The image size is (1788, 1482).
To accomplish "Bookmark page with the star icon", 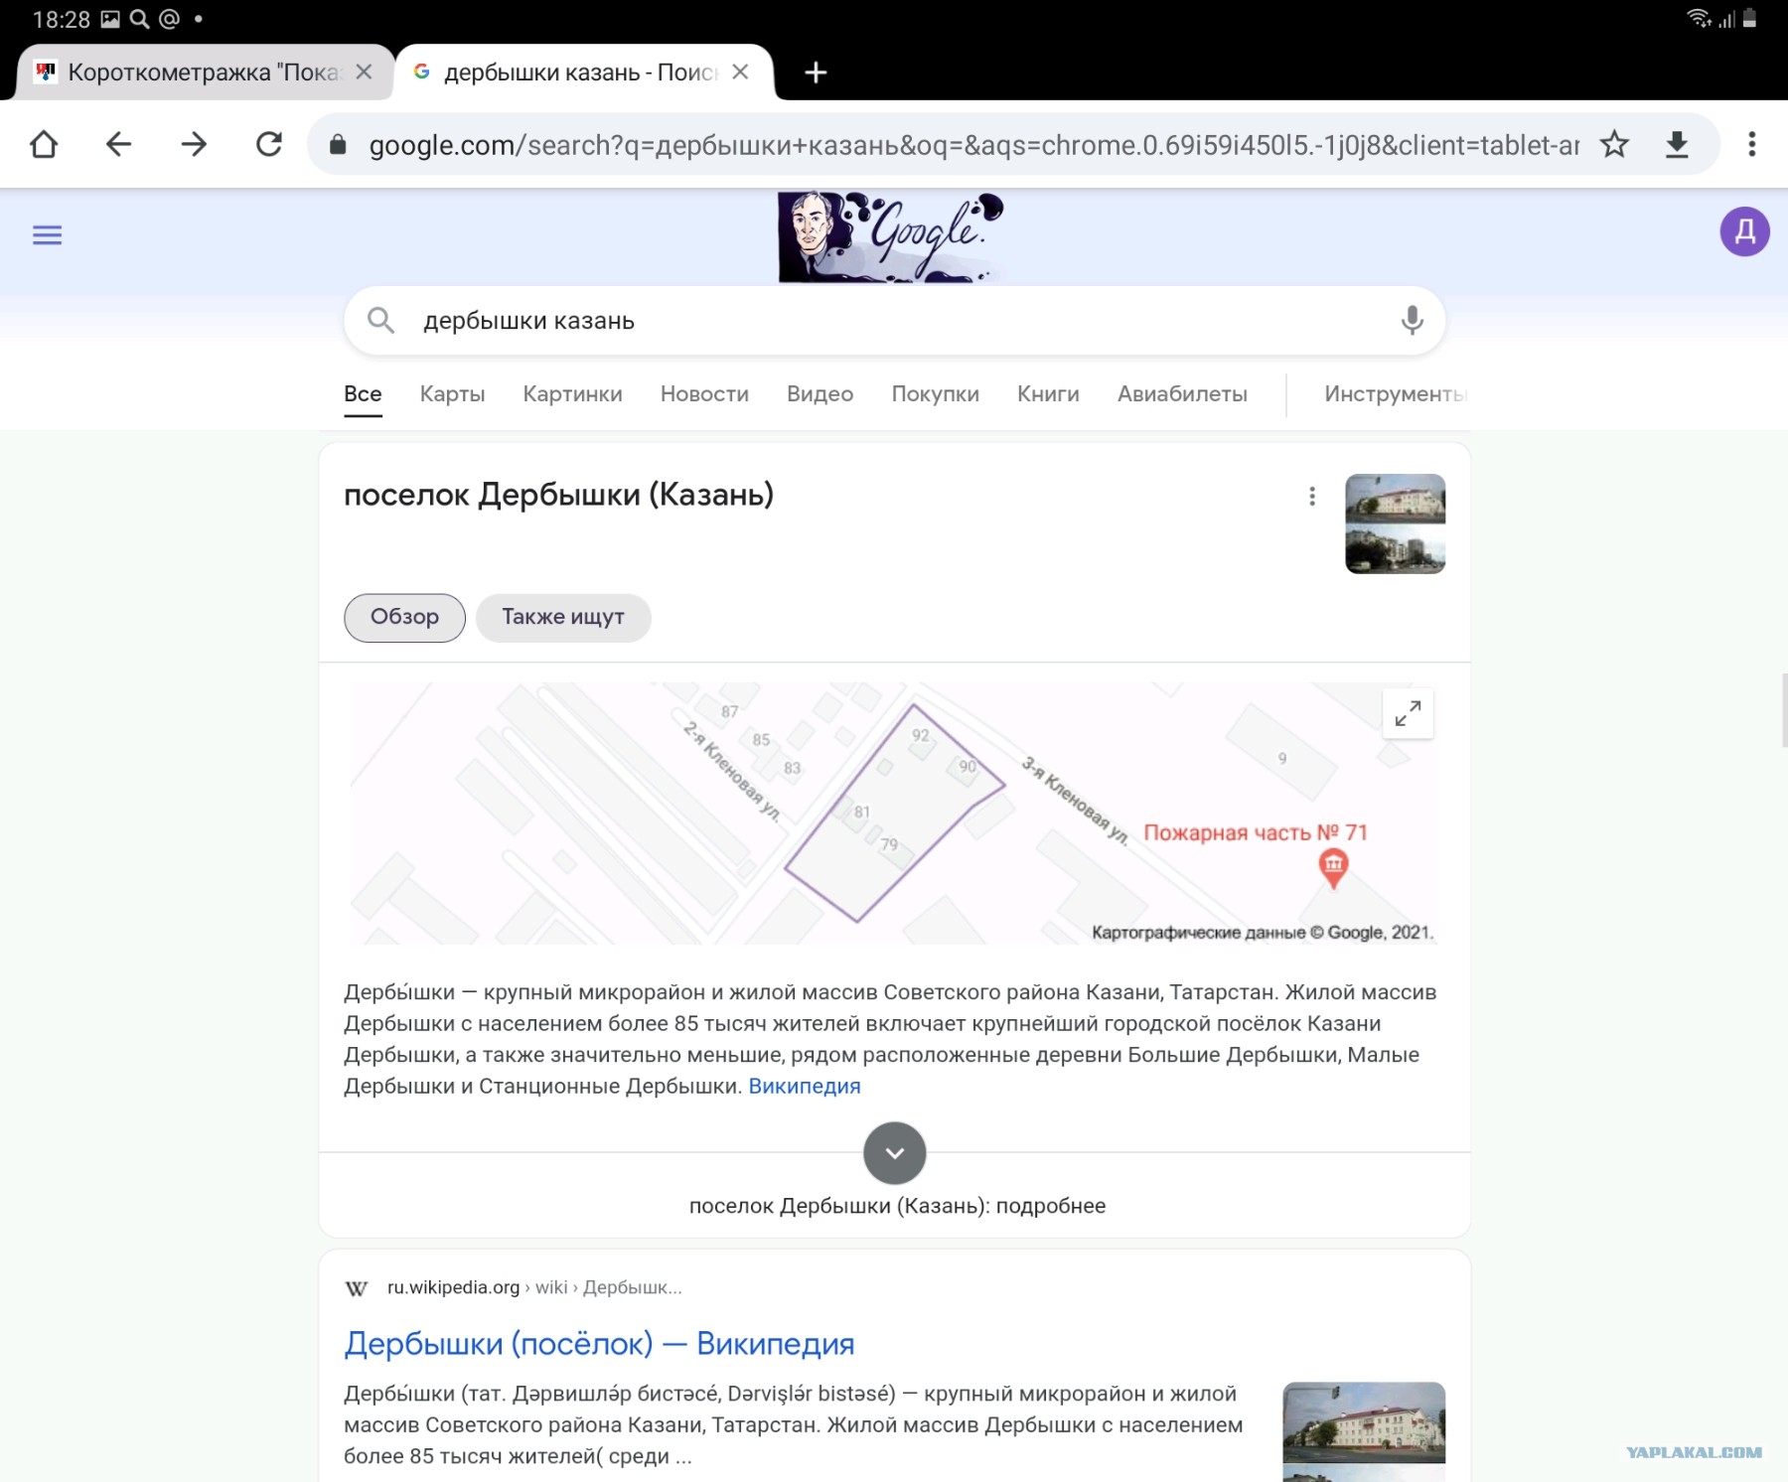I will [x=1615, y=145].
